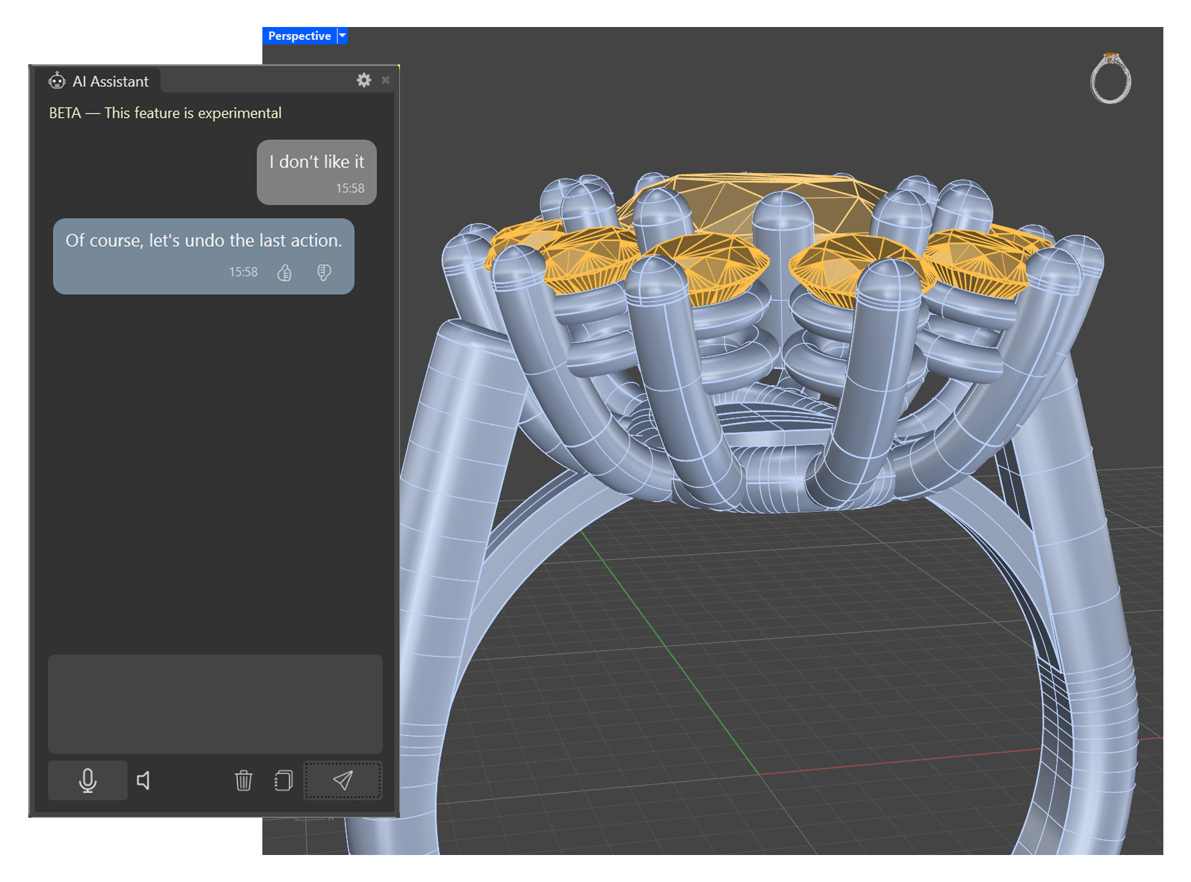
Task: Send message with the paper plane button
Action: (342, 780)
